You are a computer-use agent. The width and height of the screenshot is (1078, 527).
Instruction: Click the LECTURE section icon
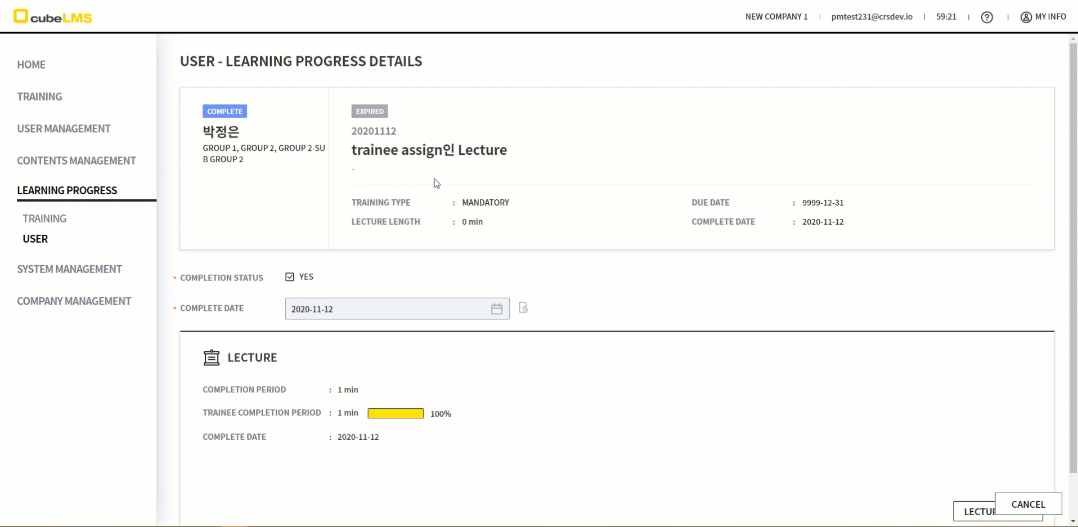(x=212, y=358)
